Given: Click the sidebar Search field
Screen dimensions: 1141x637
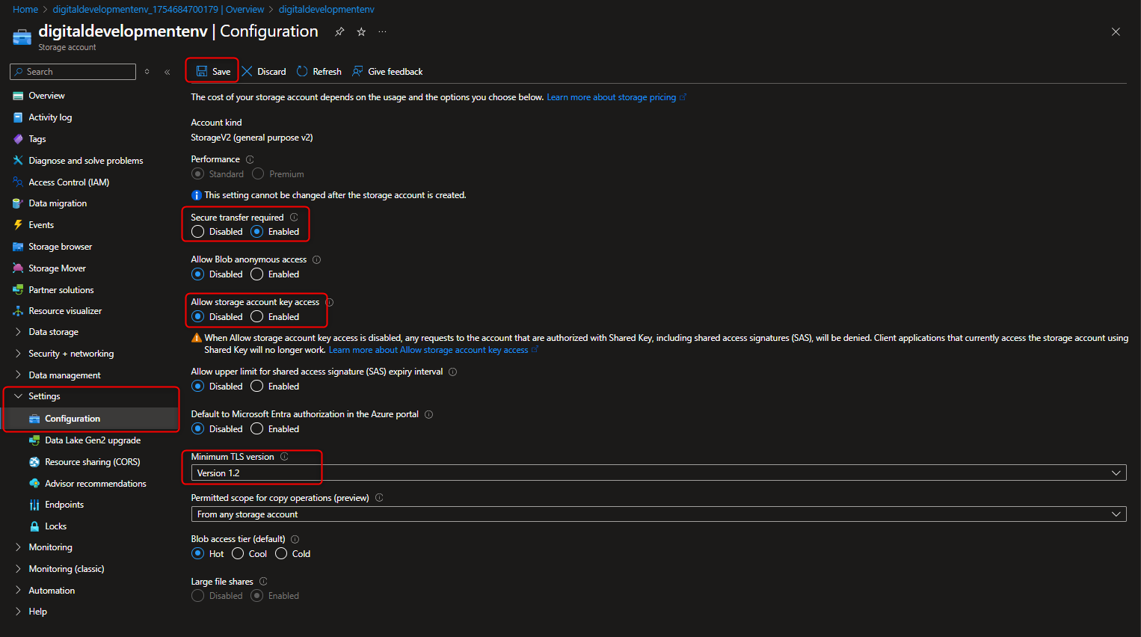Looking at the screenshot, I should (x=72, y=71).
